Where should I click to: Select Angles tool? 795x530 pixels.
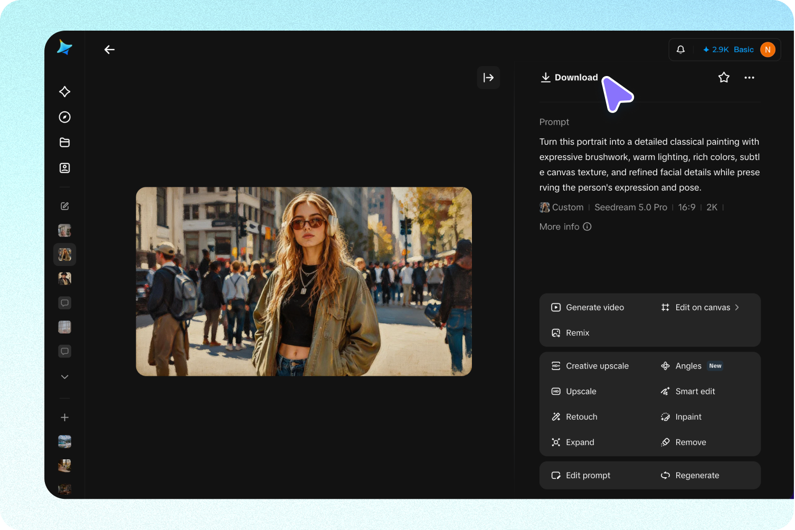(692, 366)
